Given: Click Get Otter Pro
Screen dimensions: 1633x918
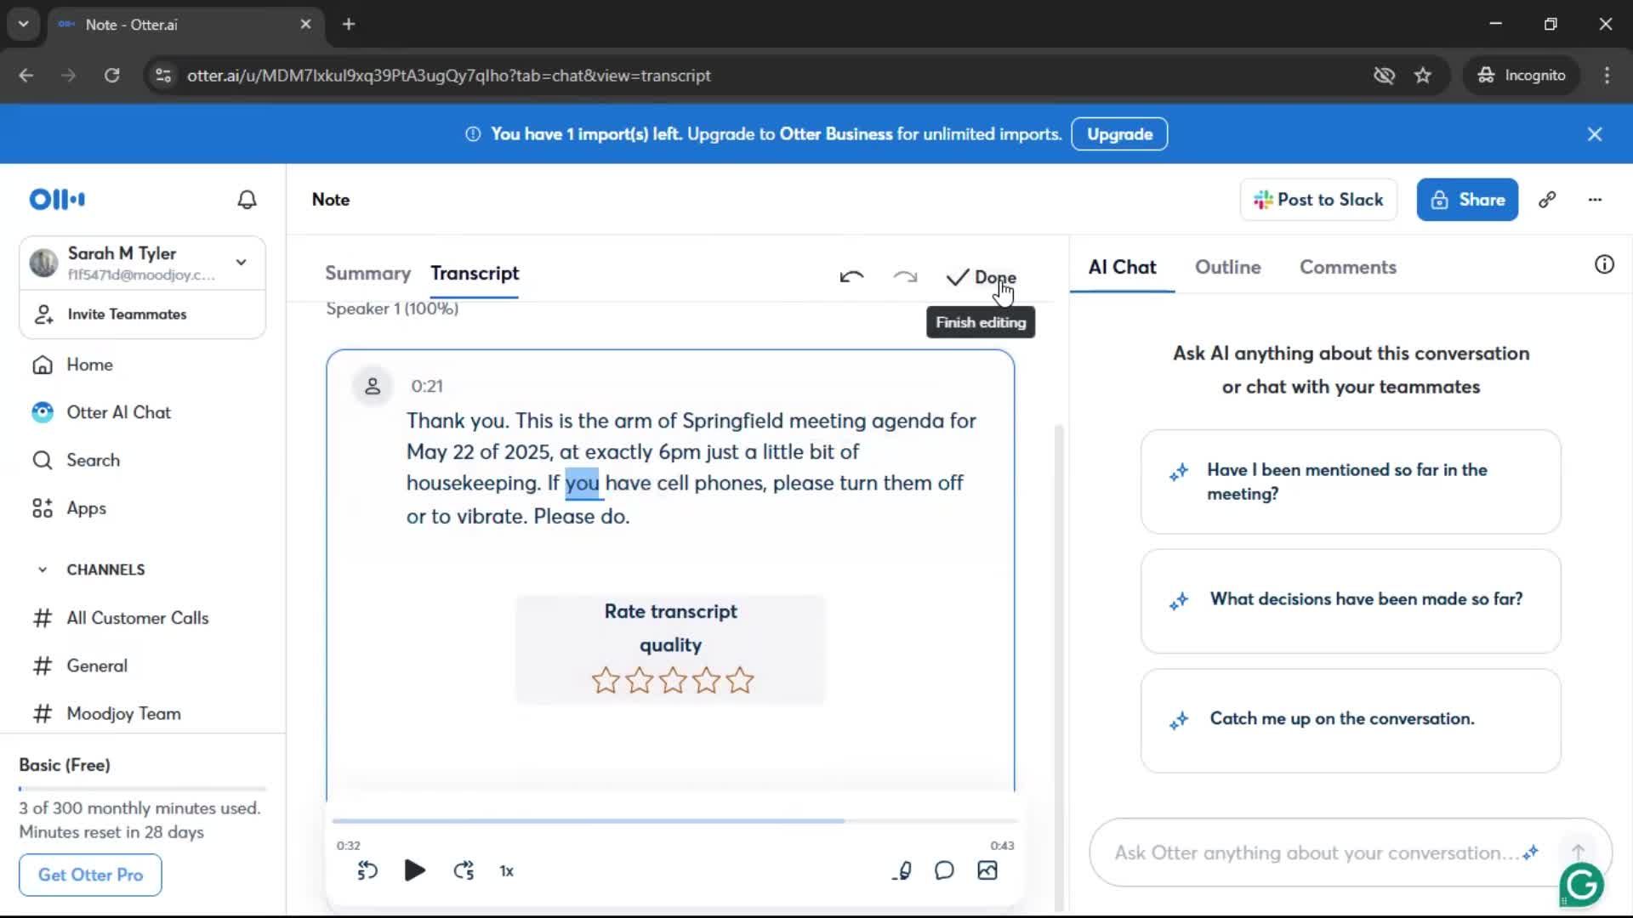Looking at the screenshot, I should tap(90, 875).
